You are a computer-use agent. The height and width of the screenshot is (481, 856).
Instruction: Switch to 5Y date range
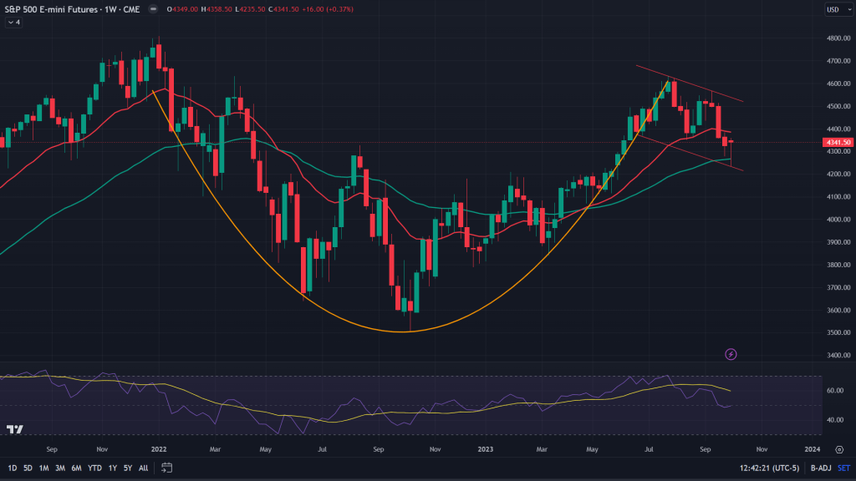127,468
